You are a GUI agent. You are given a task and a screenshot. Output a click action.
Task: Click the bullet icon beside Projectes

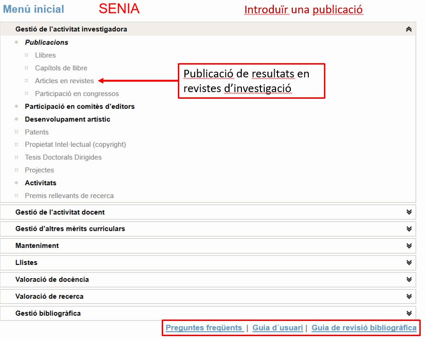pyautogui.click(x=16, y=170)
